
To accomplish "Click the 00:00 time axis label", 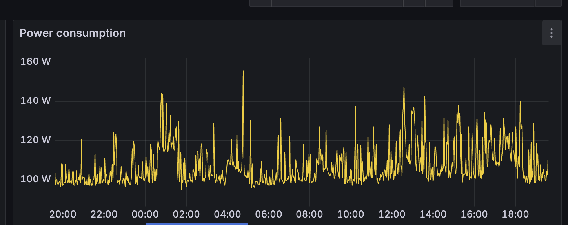I will coord(145,214).
